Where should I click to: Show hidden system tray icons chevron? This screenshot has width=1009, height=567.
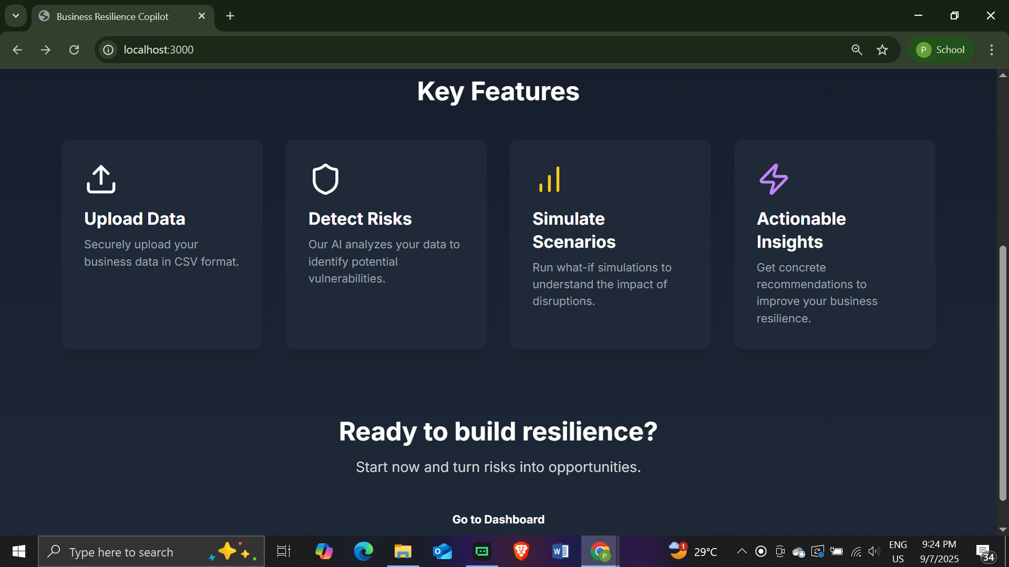tap(742, 551)
